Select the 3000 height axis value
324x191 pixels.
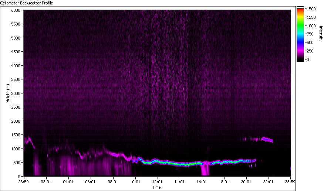[x=16, y=93]
